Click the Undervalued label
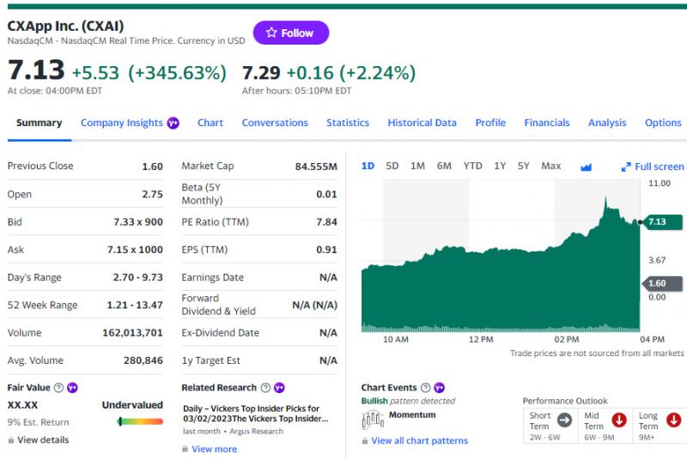The width and height of the screenshot is (687, 460). coord(132,405)
